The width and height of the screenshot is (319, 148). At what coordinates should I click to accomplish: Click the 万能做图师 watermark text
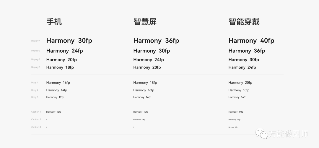point(288,134)
